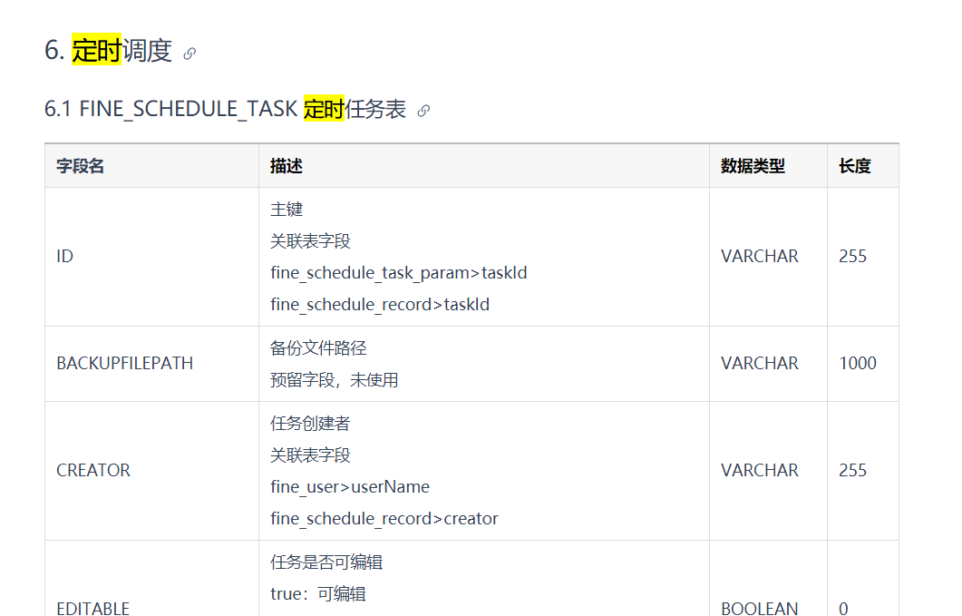Click anchor link icon beside 定时任务表 heading

click(x=423, y=111)
